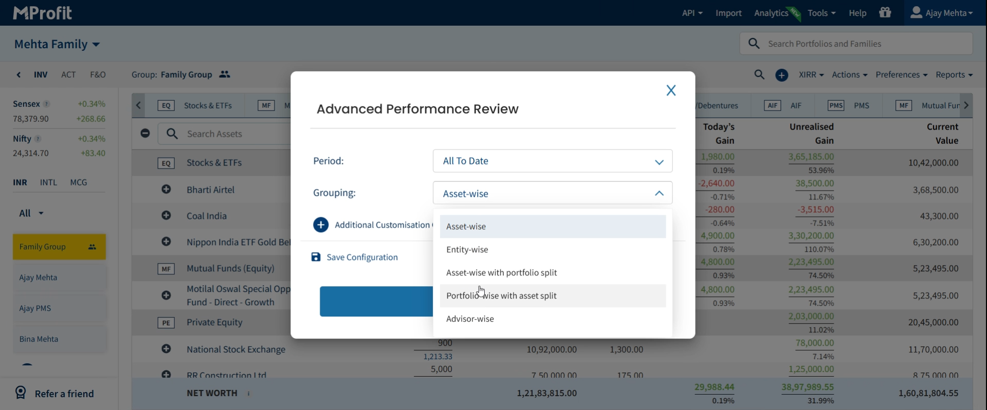This screenshot has width=987, height=410.
Task: Click the gift box icon in header
Action: pos(885,13)
